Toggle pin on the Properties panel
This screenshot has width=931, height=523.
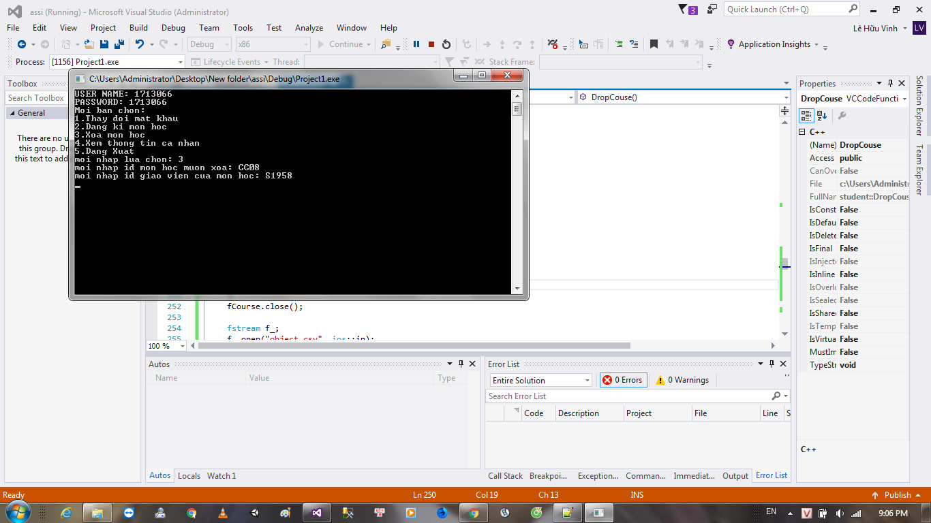[x=890, y=83]
